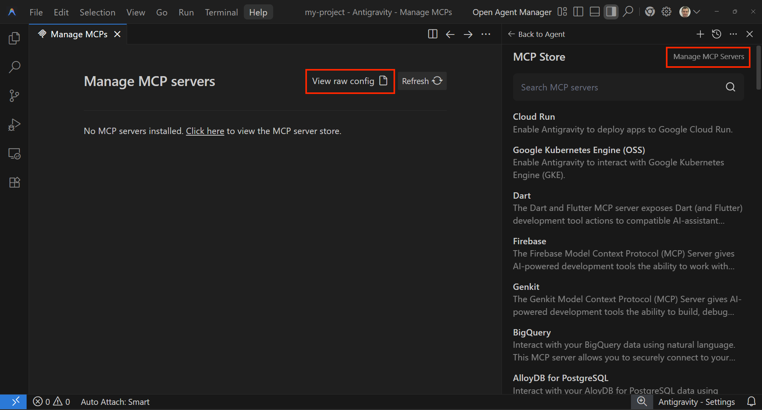Click the title bar search magnifier

[x=628, y=12]
